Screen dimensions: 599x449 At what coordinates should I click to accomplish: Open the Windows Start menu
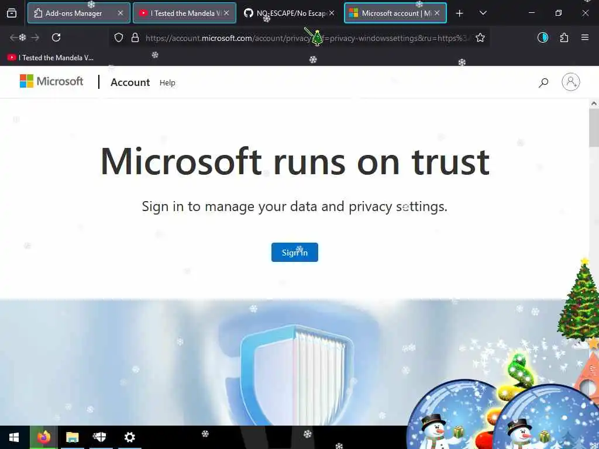pos(14,437)
